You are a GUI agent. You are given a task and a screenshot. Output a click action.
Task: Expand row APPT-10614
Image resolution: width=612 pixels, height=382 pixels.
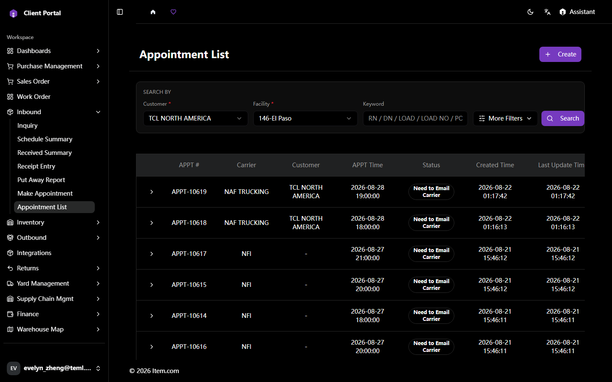click(x=152, y=316)
